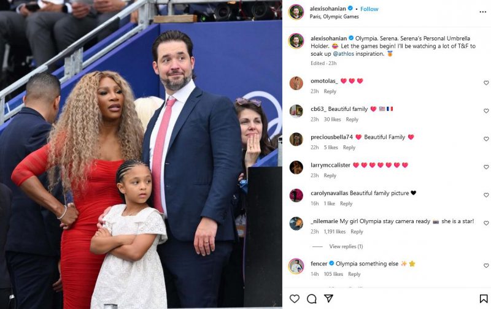Open the Paris, Olympic Games location
The image size is (491, 309).
tap(334, 17)
